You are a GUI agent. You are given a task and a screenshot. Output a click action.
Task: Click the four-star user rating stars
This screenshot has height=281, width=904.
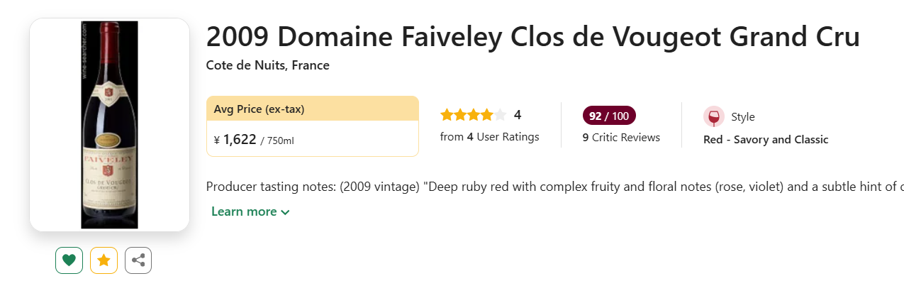coord(473,115)
